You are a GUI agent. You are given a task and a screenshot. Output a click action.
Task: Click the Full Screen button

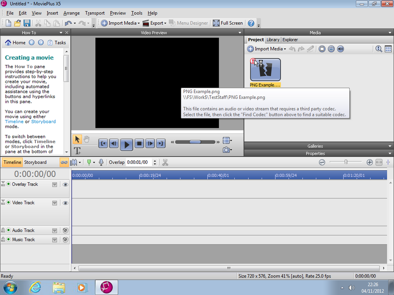[x=228, y=23]
